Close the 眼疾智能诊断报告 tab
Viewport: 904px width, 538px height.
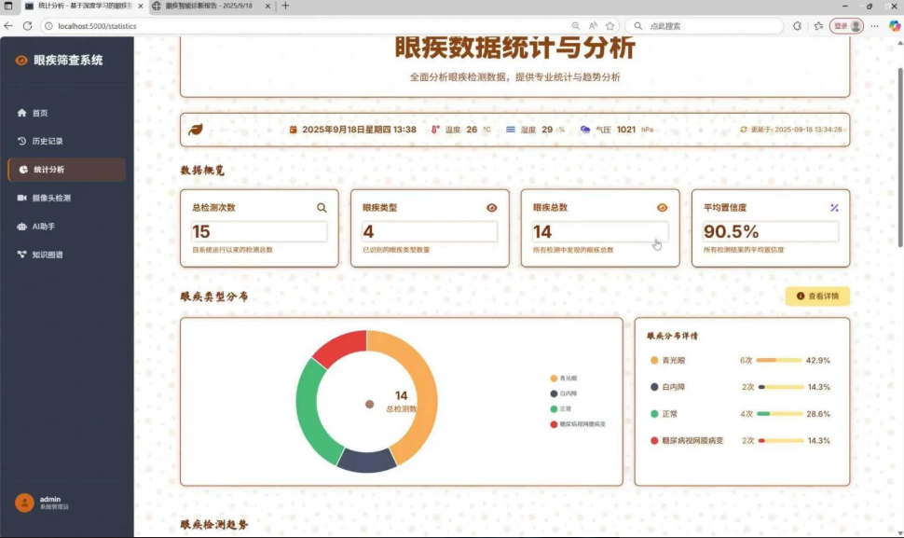(x=267, y=6)
